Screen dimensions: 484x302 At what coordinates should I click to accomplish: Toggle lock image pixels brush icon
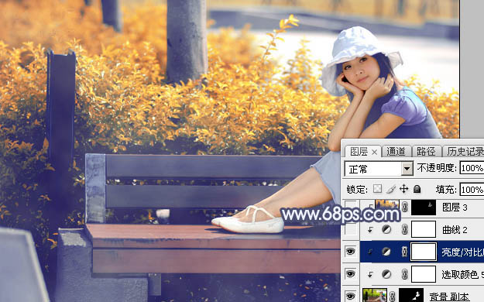(x=391, y=189)
